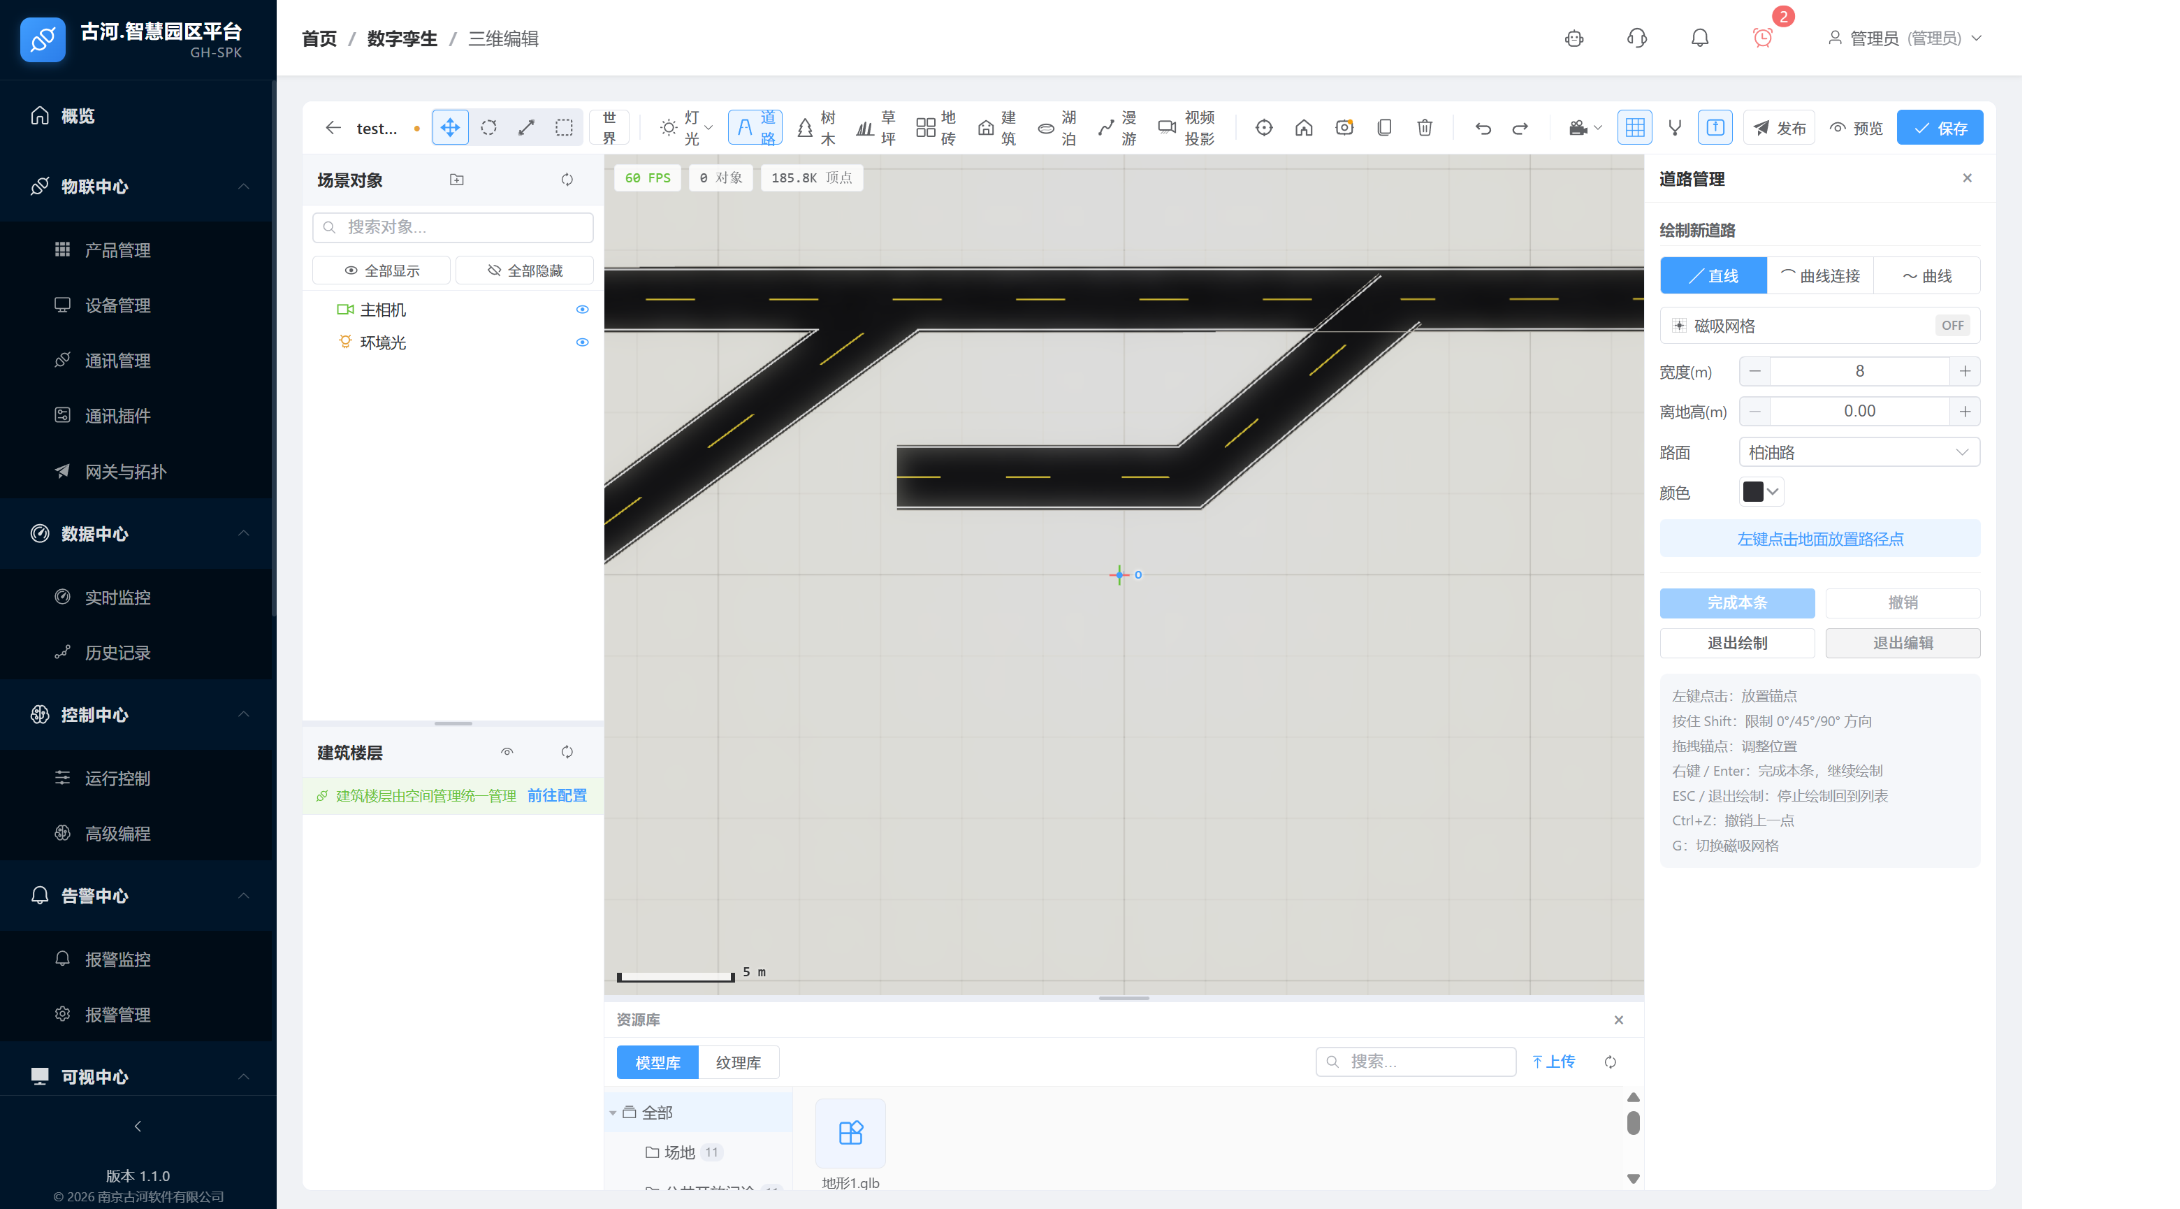The width and height of the screenshot is (2180, 1209).
Task: Toggle the grid display icon
Action: coord(1634,128)
